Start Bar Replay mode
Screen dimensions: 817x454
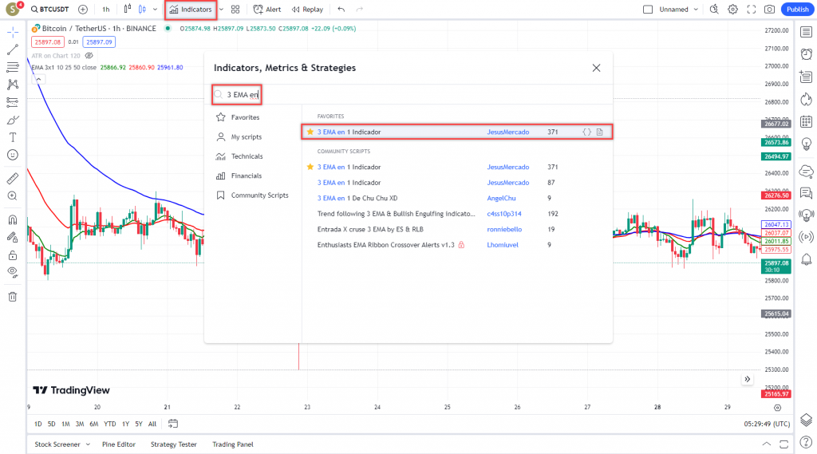[x=307, y=10]
